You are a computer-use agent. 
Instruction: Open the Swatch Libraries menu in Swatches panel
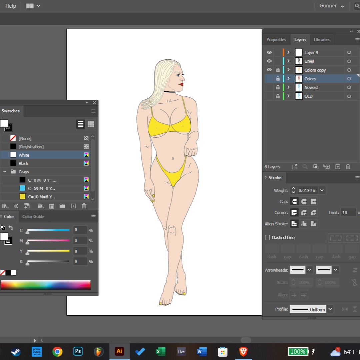[5, 206]
